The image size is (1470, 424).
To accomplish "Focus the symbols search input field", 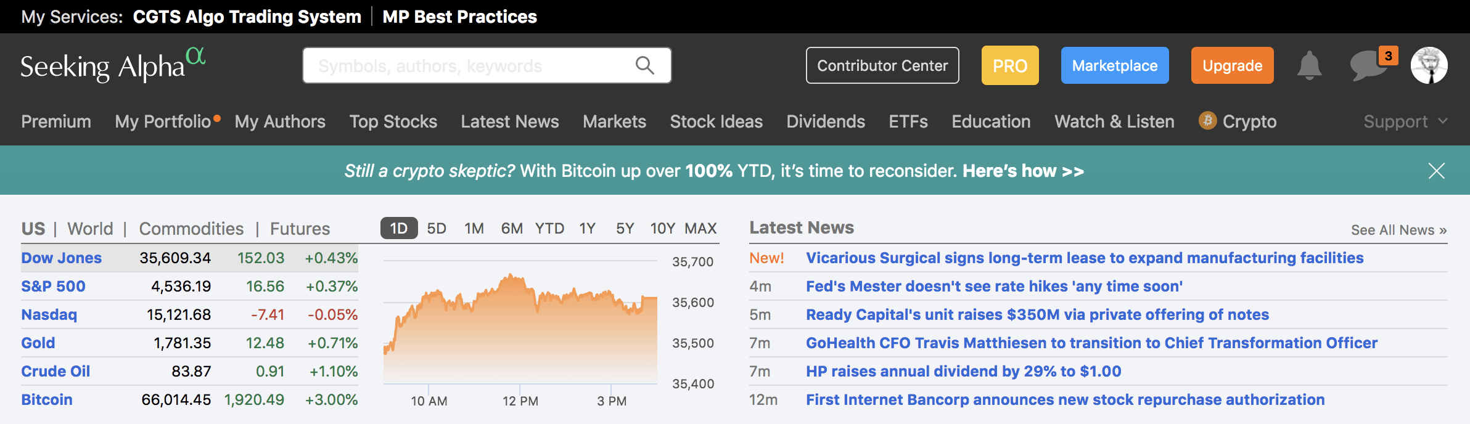I will (469, 65).
